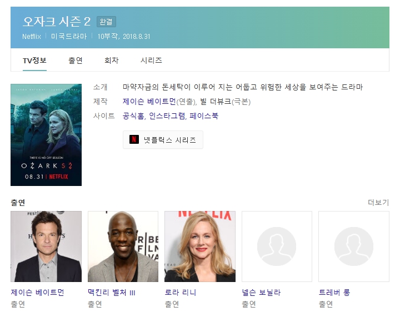Expand the cast list with 더보기
400x312 pixels.
tap(378, 203)
